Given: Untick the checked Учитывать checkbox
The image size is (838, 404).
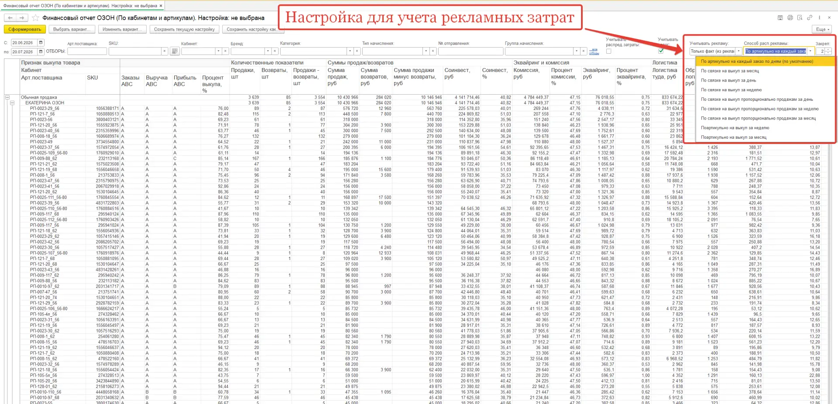Looking at the screenshot, I should click(x=661, y=51).
